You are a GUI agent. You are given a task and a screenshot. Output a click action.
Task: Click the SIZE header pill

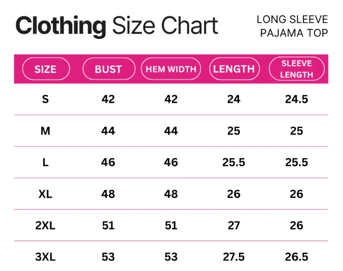pyautogui.click(x=45, y=69)
